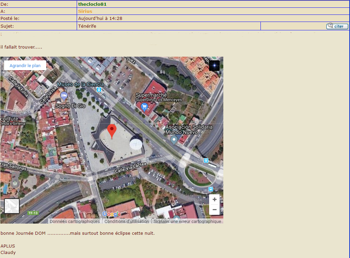Click the Calle la Folía street label

point(19,87)
